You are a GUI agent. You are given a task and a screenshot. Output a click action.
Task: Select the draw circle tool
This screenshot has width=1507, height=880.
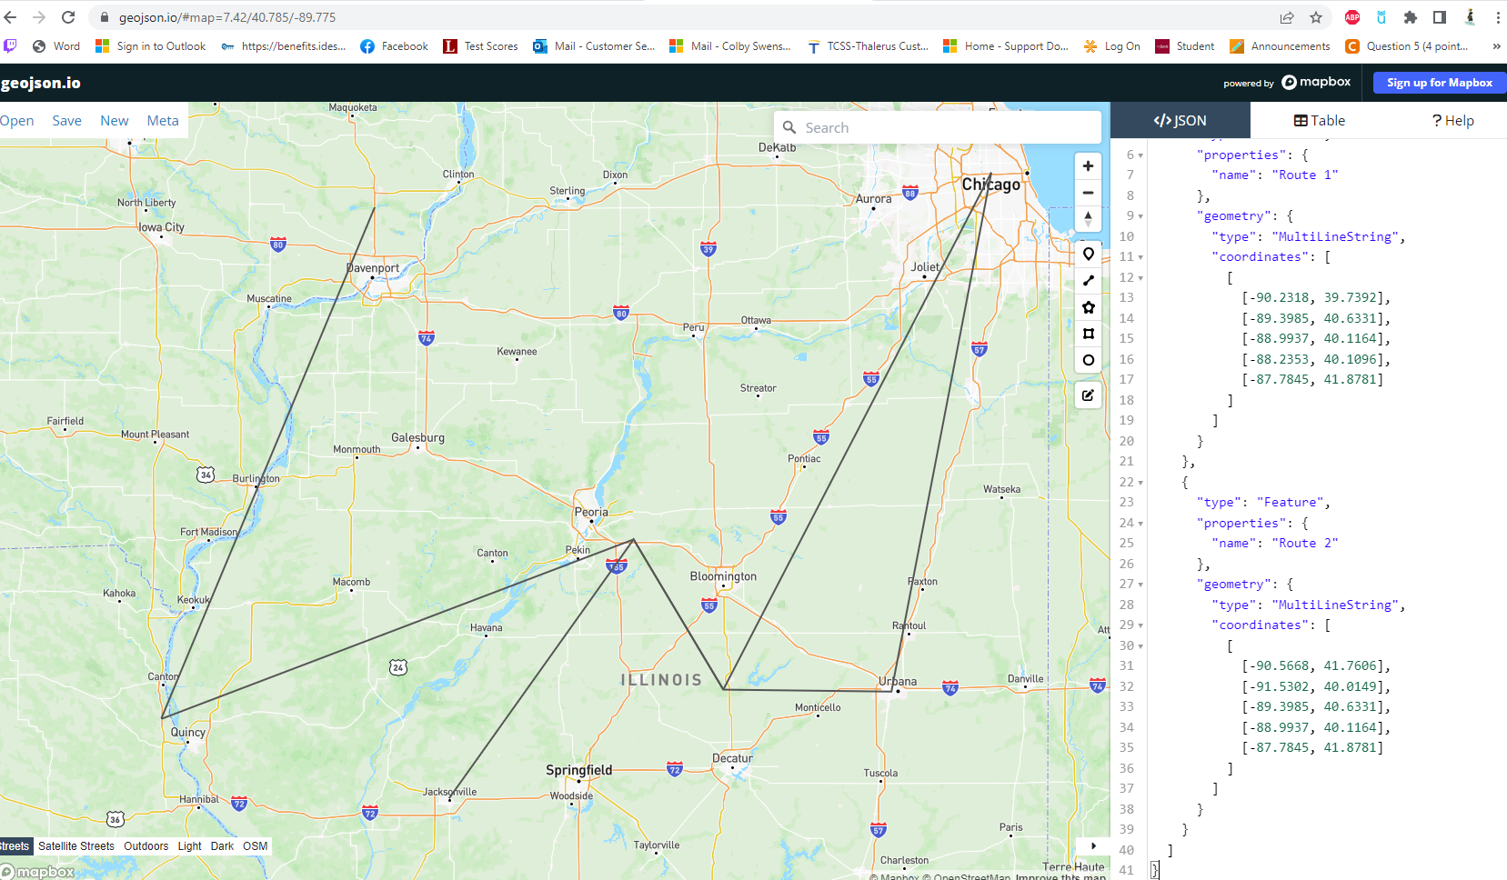tap(1089, 360)
